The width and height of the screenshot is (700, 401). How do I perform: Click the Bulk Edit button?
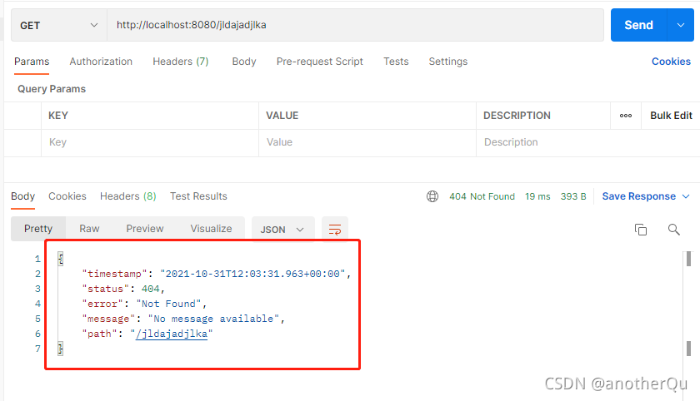click(671, 116)
